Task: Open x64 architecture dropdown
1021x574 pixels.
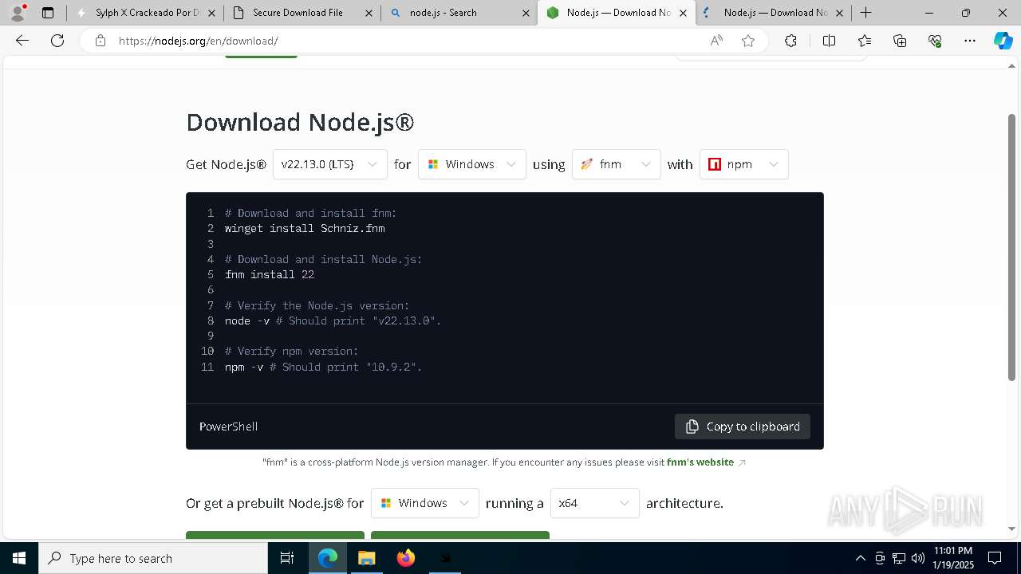Action: tap(595, 503)
